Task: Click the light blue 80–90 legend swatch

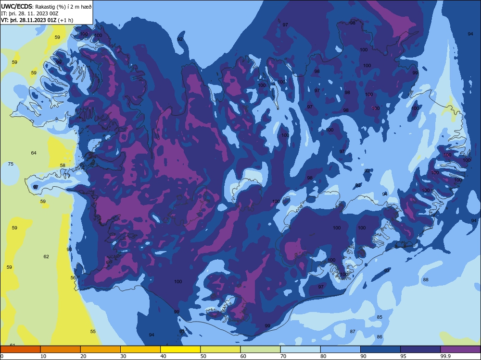Action: click(341, 349)
